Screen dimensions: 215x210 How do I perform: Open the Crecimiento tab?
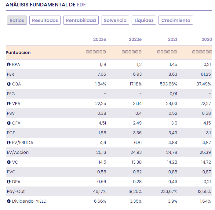pyautogui.click(x=176, y=20)
